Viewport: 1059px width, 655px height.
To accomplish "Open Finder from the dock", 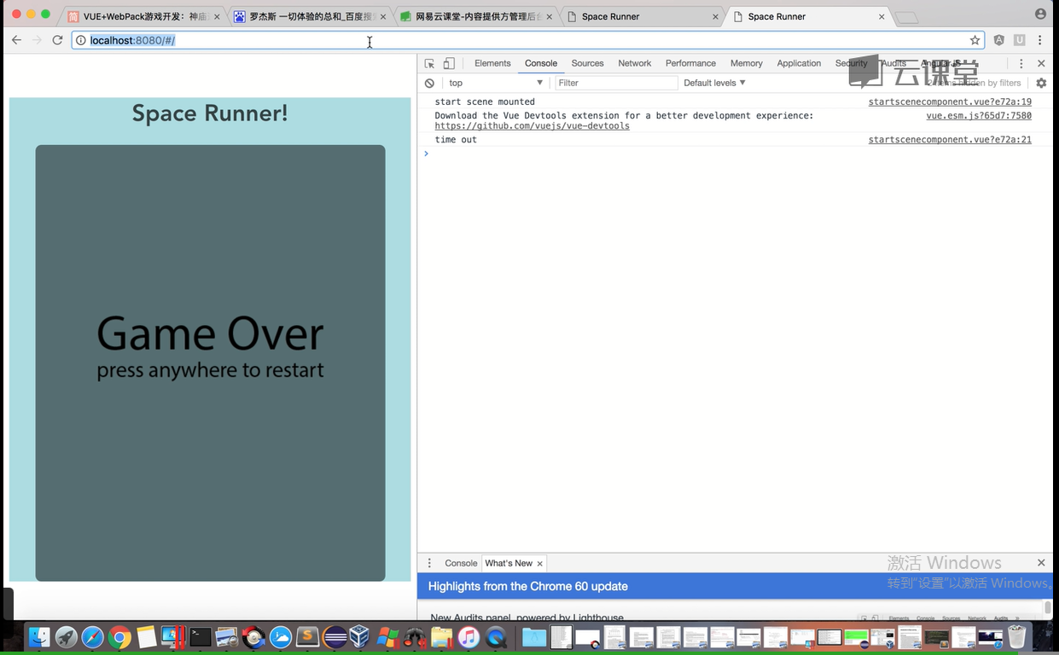I will click(x=39, y=636).
